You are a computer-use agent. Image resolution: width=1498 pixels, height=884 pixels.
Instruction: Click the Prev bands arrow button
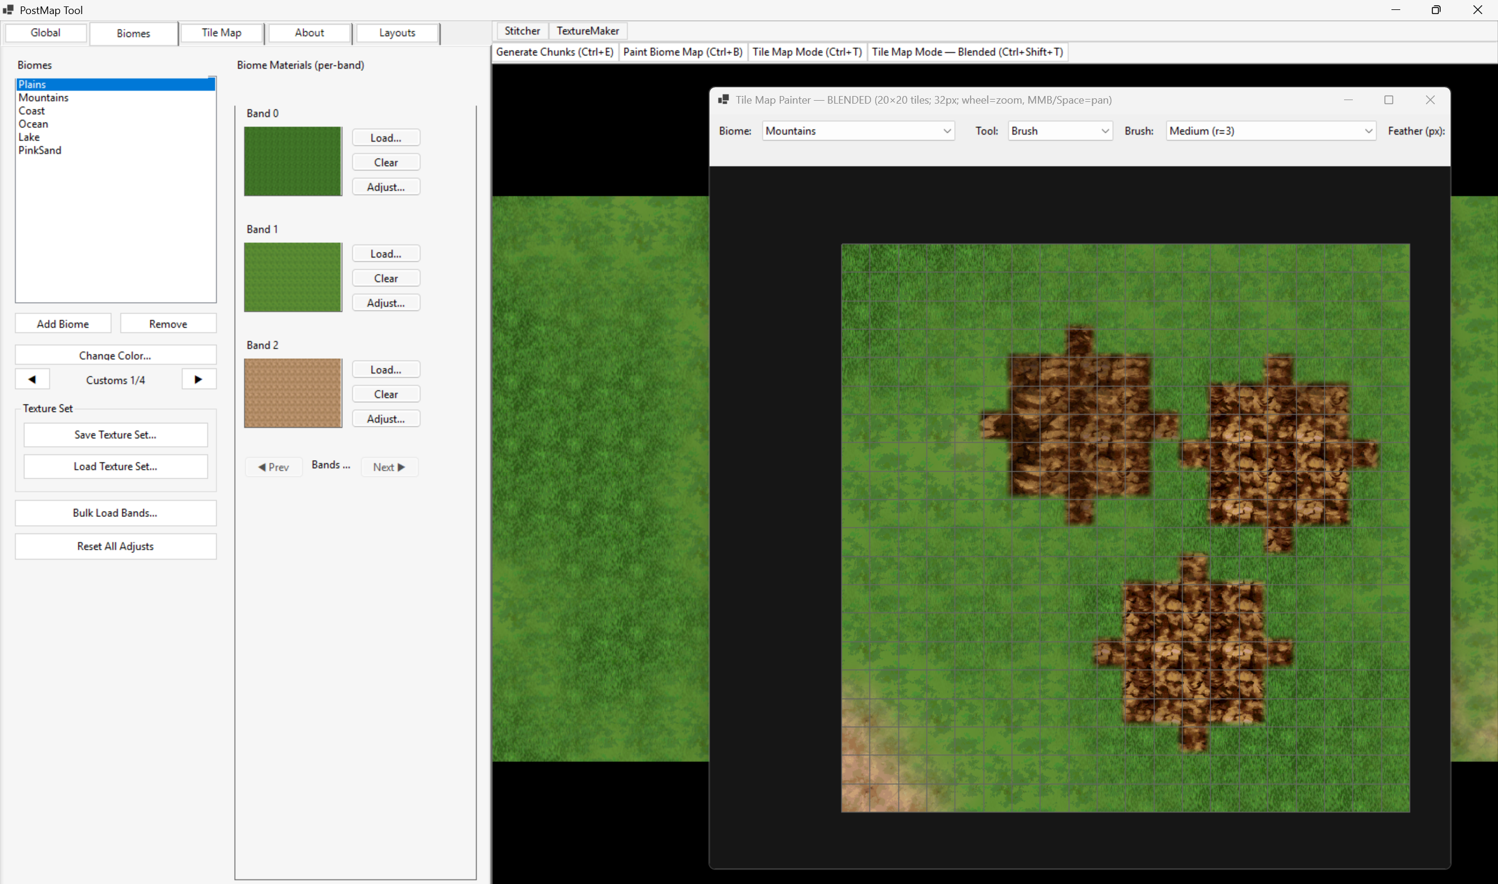(273, 467)
